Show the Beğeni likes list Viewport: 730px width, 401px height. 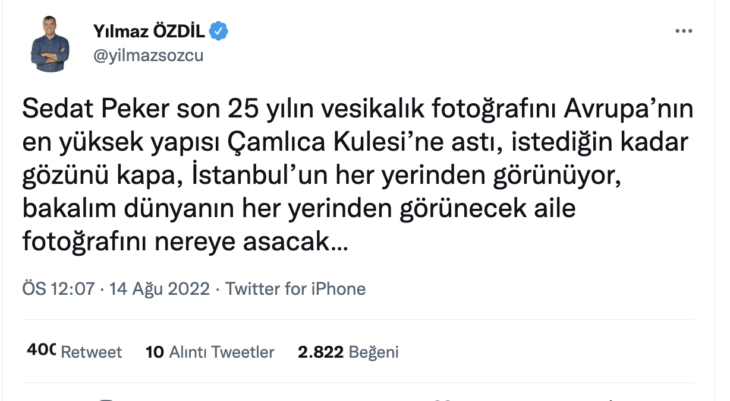373,352
